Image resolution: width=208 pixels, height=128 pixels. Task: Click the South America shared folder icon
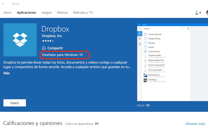(145, 51)
